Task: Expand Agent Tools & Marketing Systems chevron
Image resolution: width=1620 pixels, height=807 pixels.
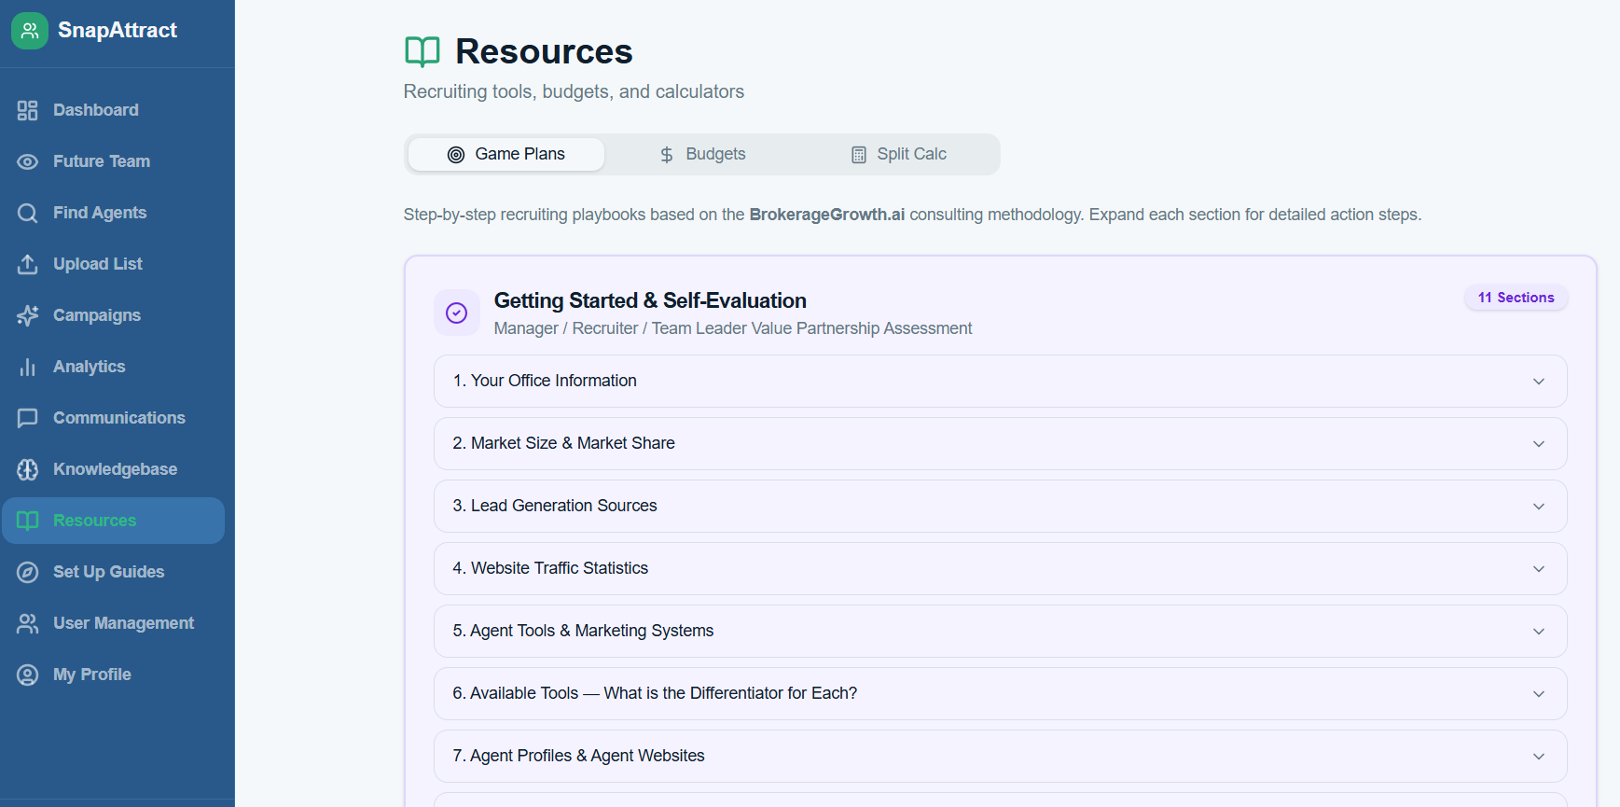Action: click(x=1539, y=632)
